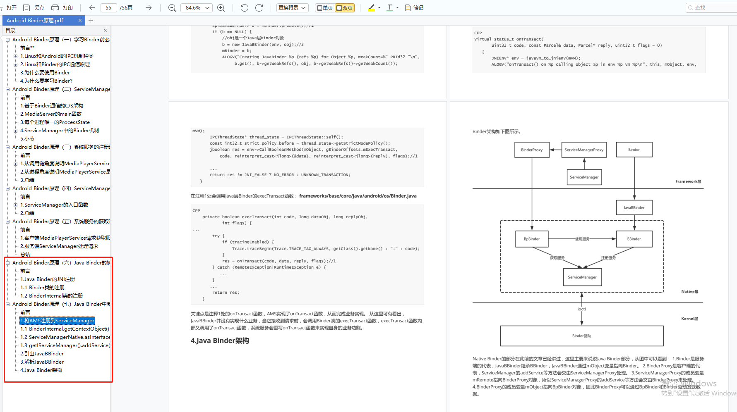
Task: Open outline entry 4.为什么要学习Binder?
Action: 46,81
